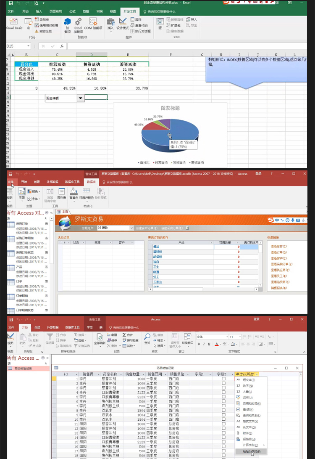Open Visual Basic editor in Excel ribbon

coord(14,24)
